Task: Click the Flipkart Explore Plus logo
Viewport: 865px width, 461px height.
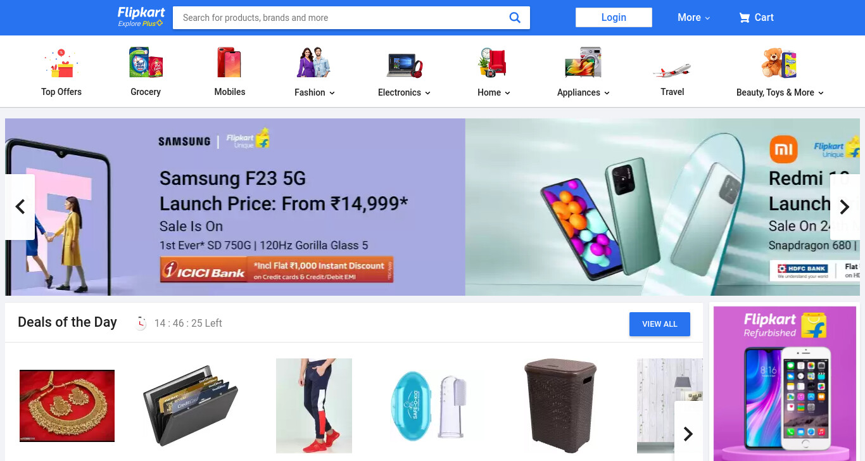Action: [x=141, y=17]
